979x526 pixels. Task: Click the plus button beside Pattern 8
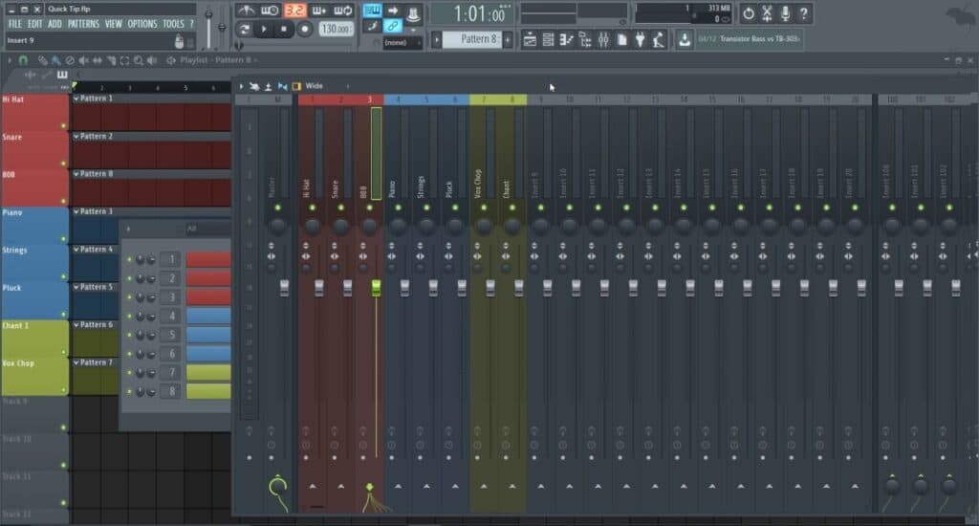pyautogui.click(x=508, y=40)
